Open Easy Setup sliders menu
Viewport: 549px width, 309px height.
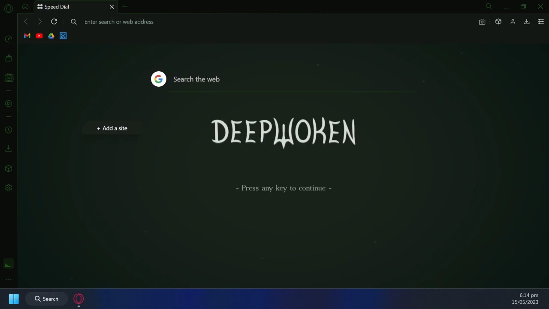(x=541, y=22)
